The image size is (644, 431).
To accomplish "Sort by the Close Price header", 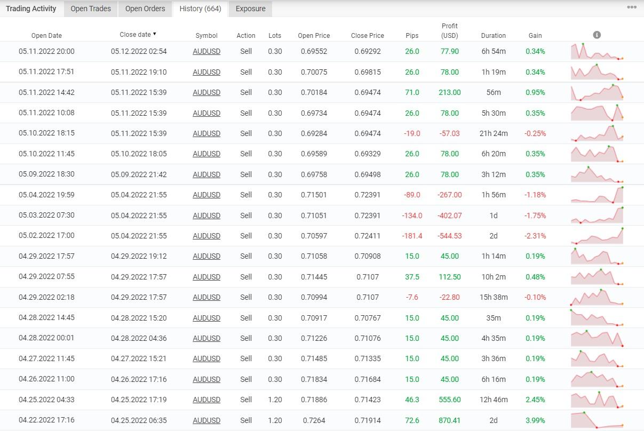I will click(368, 36).
